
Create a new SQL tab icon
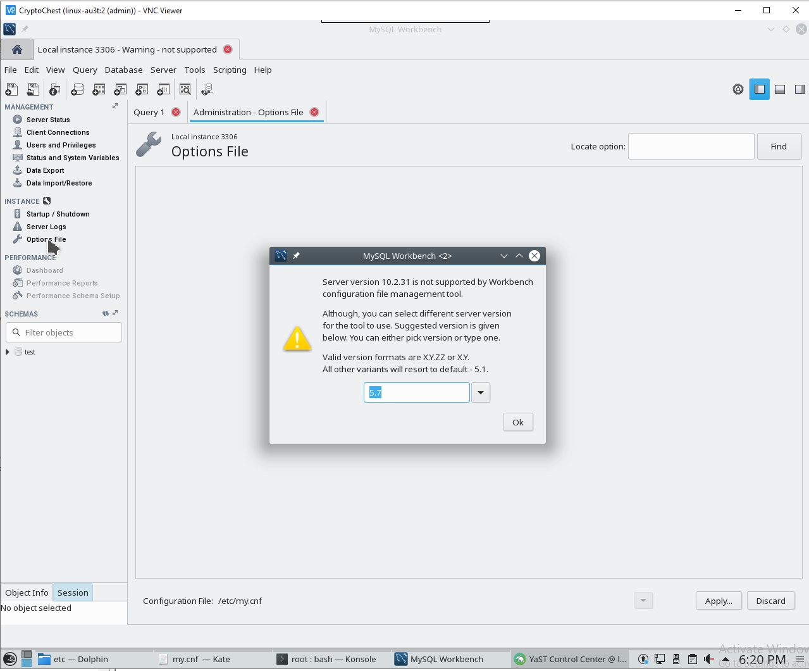[x=11, y=89]
